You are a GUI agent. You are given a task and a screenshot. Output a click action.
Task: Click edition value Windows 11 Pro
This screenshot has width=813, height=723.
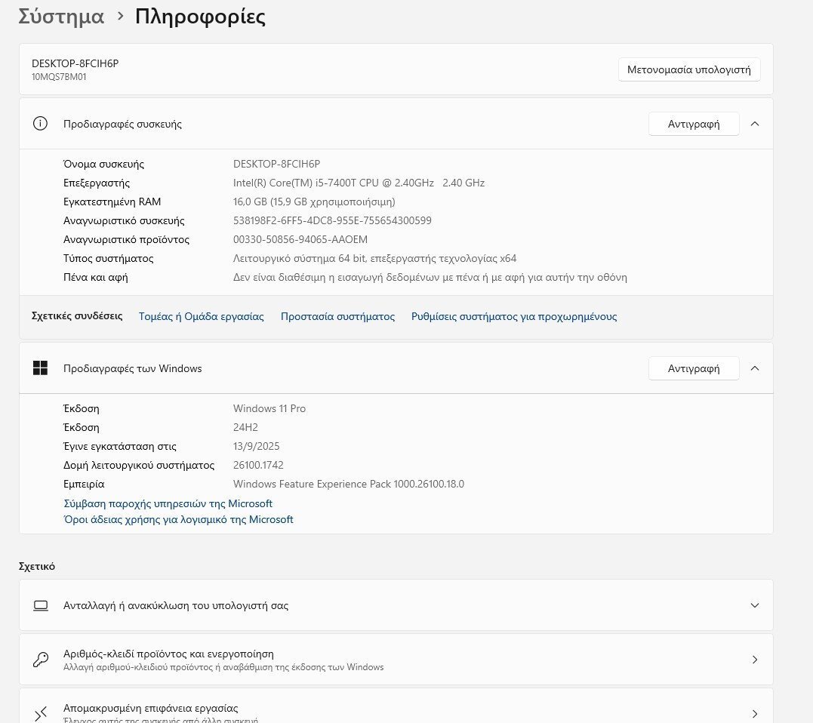269,408
